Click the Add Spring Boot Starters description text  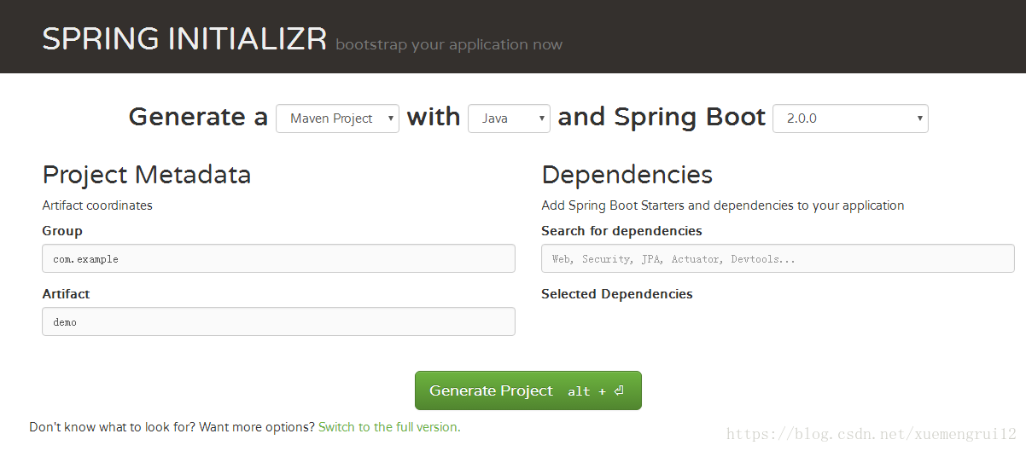(723, 205)
